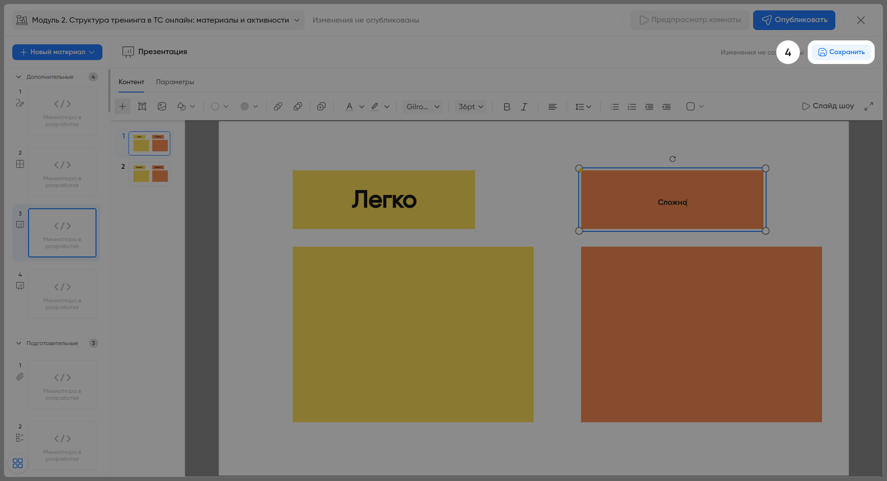Viewport: 887px width, 481px height.
Task: Toggle bold formatting
Action: point(507,106)
